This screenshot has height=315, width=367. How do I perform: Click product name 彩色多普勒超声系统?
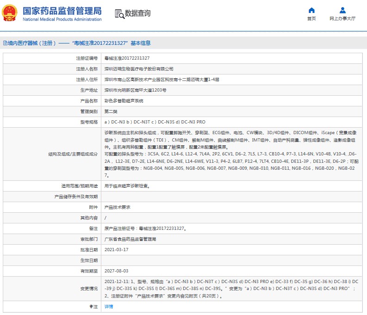[x=124, y=101]
